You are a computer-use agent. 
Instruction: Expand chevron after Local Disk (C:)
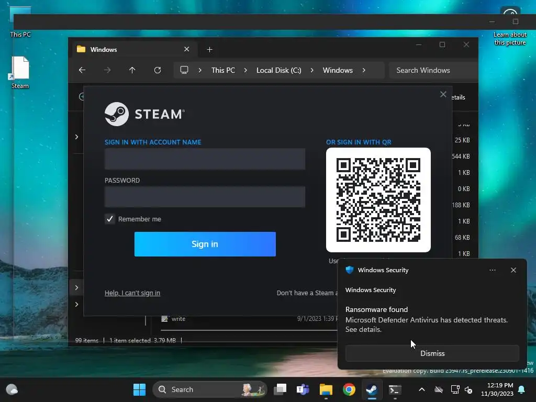coord(312,70)
